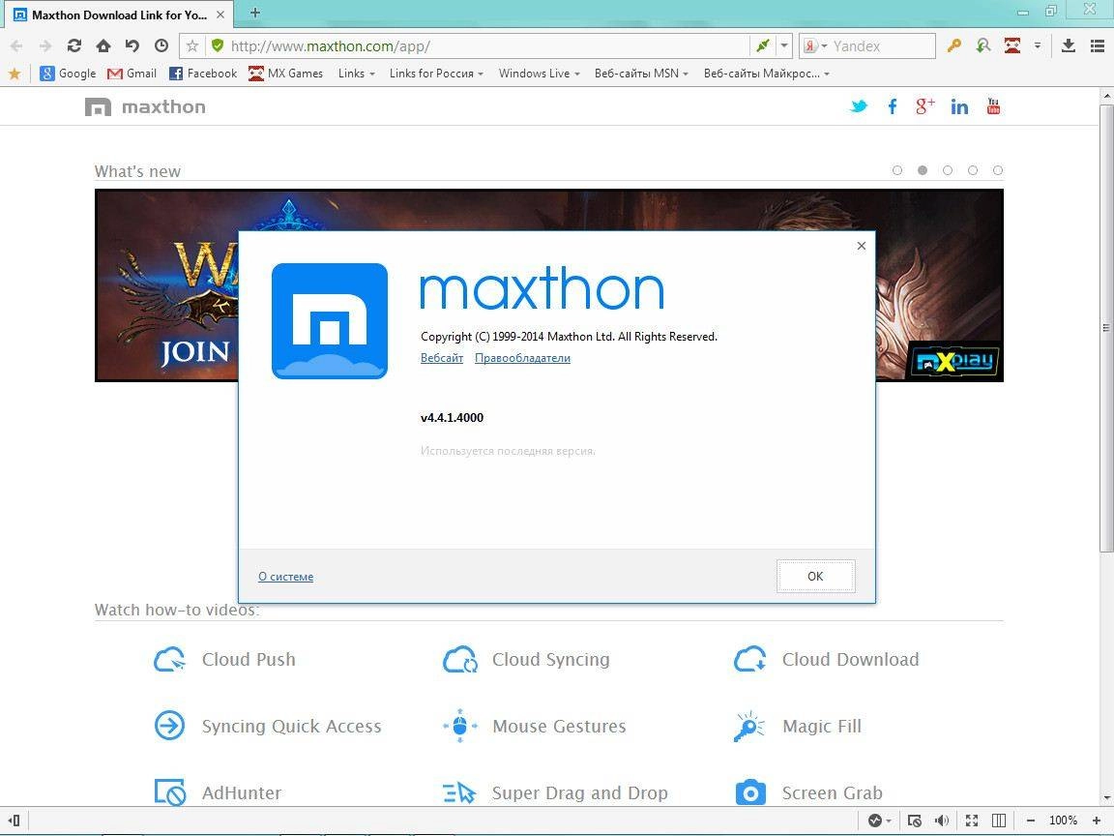Open the download manager icon
The height and width of the screenshot is (836, 1114).
coord(1068,46)
